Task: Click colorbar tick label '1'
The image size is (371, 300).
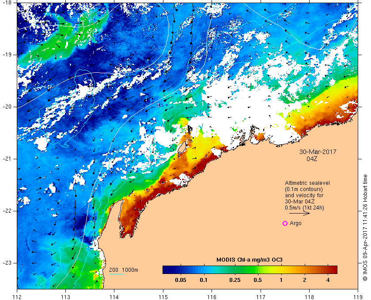Action: [x=281, y=280]
